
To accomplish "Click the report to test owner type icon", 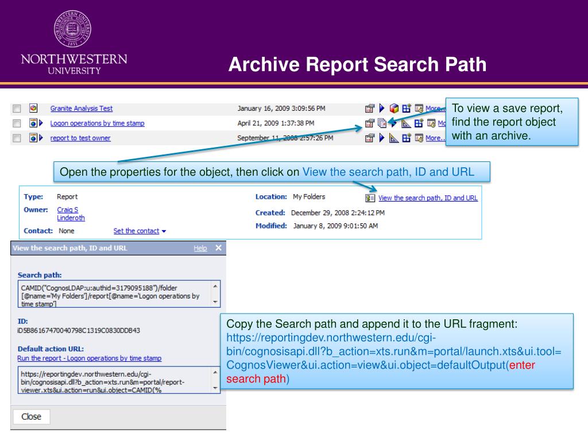I will pos(33,138).
